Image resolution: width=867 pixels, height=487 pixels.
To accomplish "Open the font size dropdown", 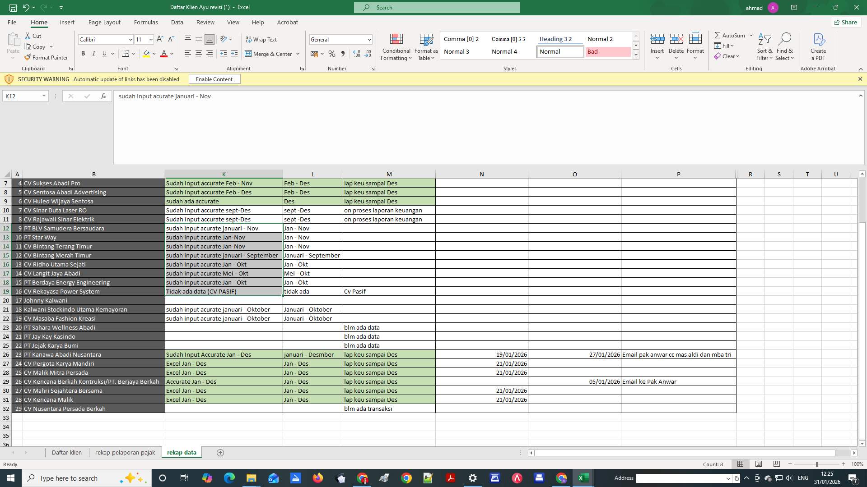I will [x=150, y=40].
